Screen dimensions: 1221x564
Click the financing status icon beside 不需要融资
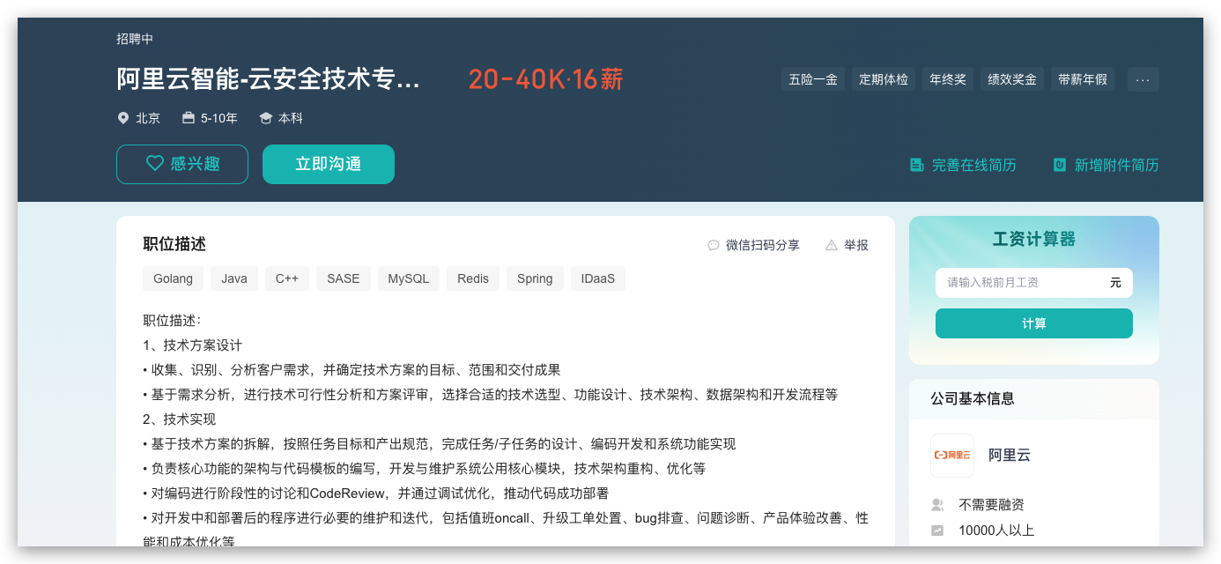tap(937, 505)
